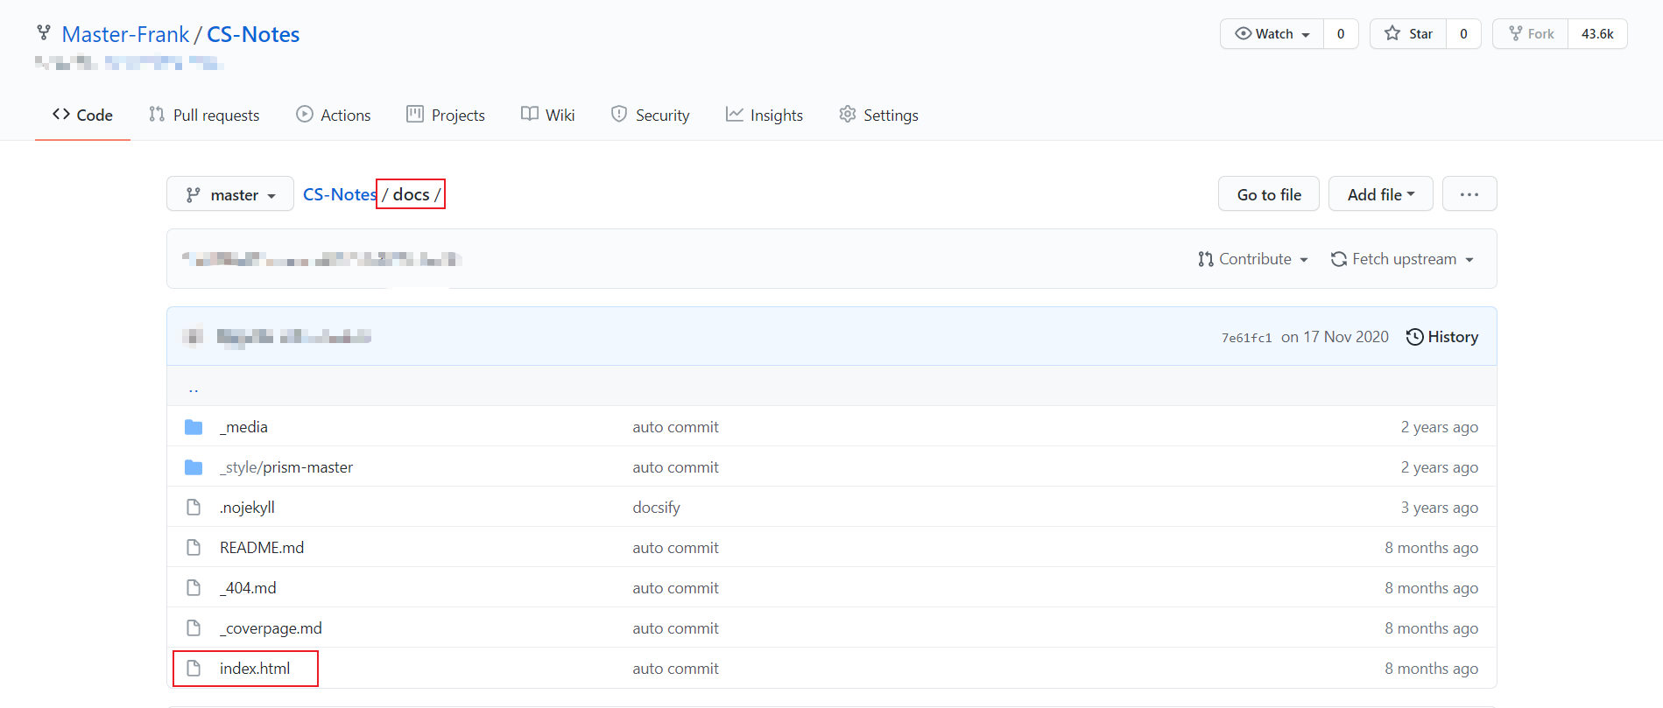This screenshot has width=1663, height=708.
Task: Click the branch icon on the master button
Action: pyautogui.click(x=194, y=194)
